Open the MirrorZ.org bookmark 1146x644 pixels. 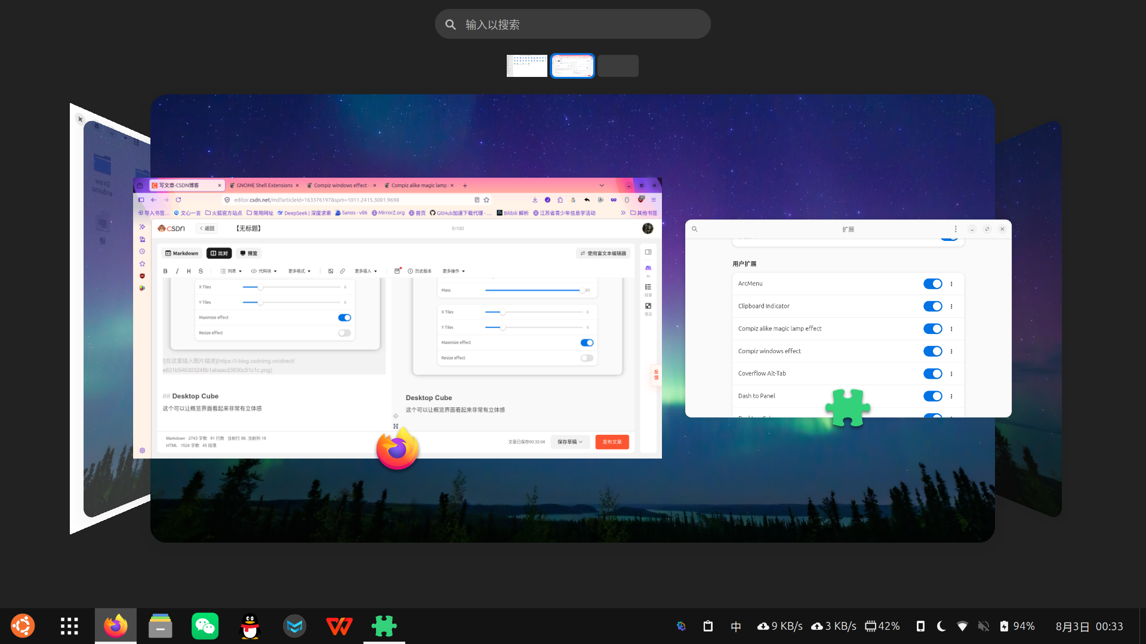[388, 213]
